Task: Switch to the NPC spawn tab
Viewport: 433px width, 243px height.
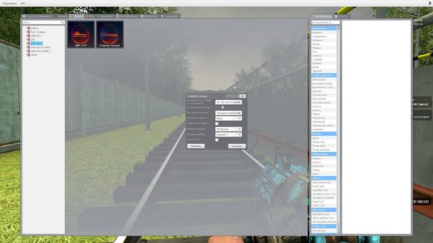Action: pos(89,16)
